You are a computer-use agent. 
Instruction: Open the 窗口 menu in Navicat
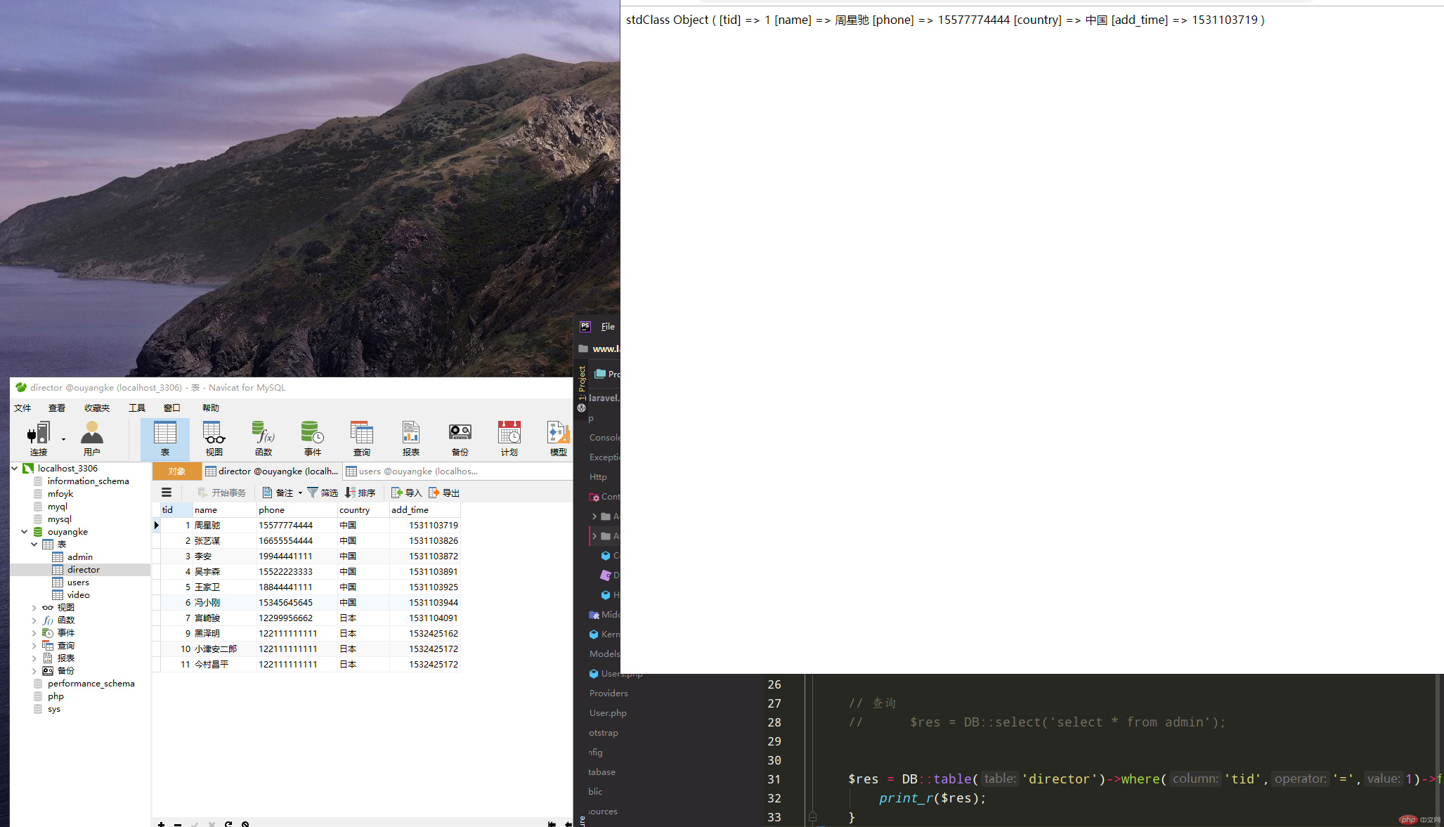click(x=172, y=408)
